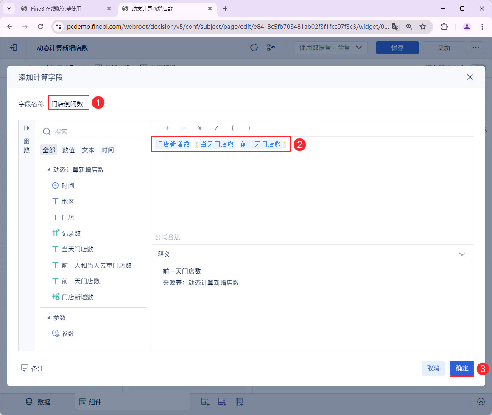Open the 使用数据量 dropdown
Screen dimensions: 492x415
pyautogui.click(x=331, y=48)
